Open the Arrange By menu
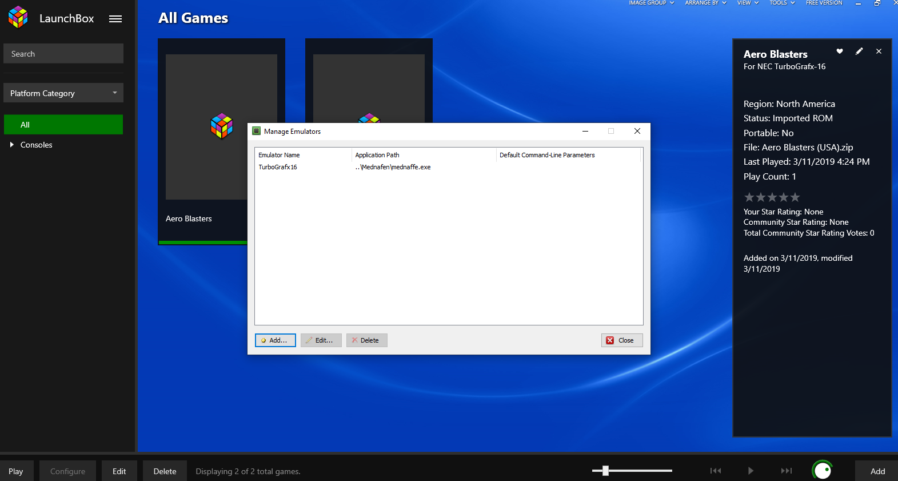The width and height of the screenshot is (898, 481). [x=706, y=3]
